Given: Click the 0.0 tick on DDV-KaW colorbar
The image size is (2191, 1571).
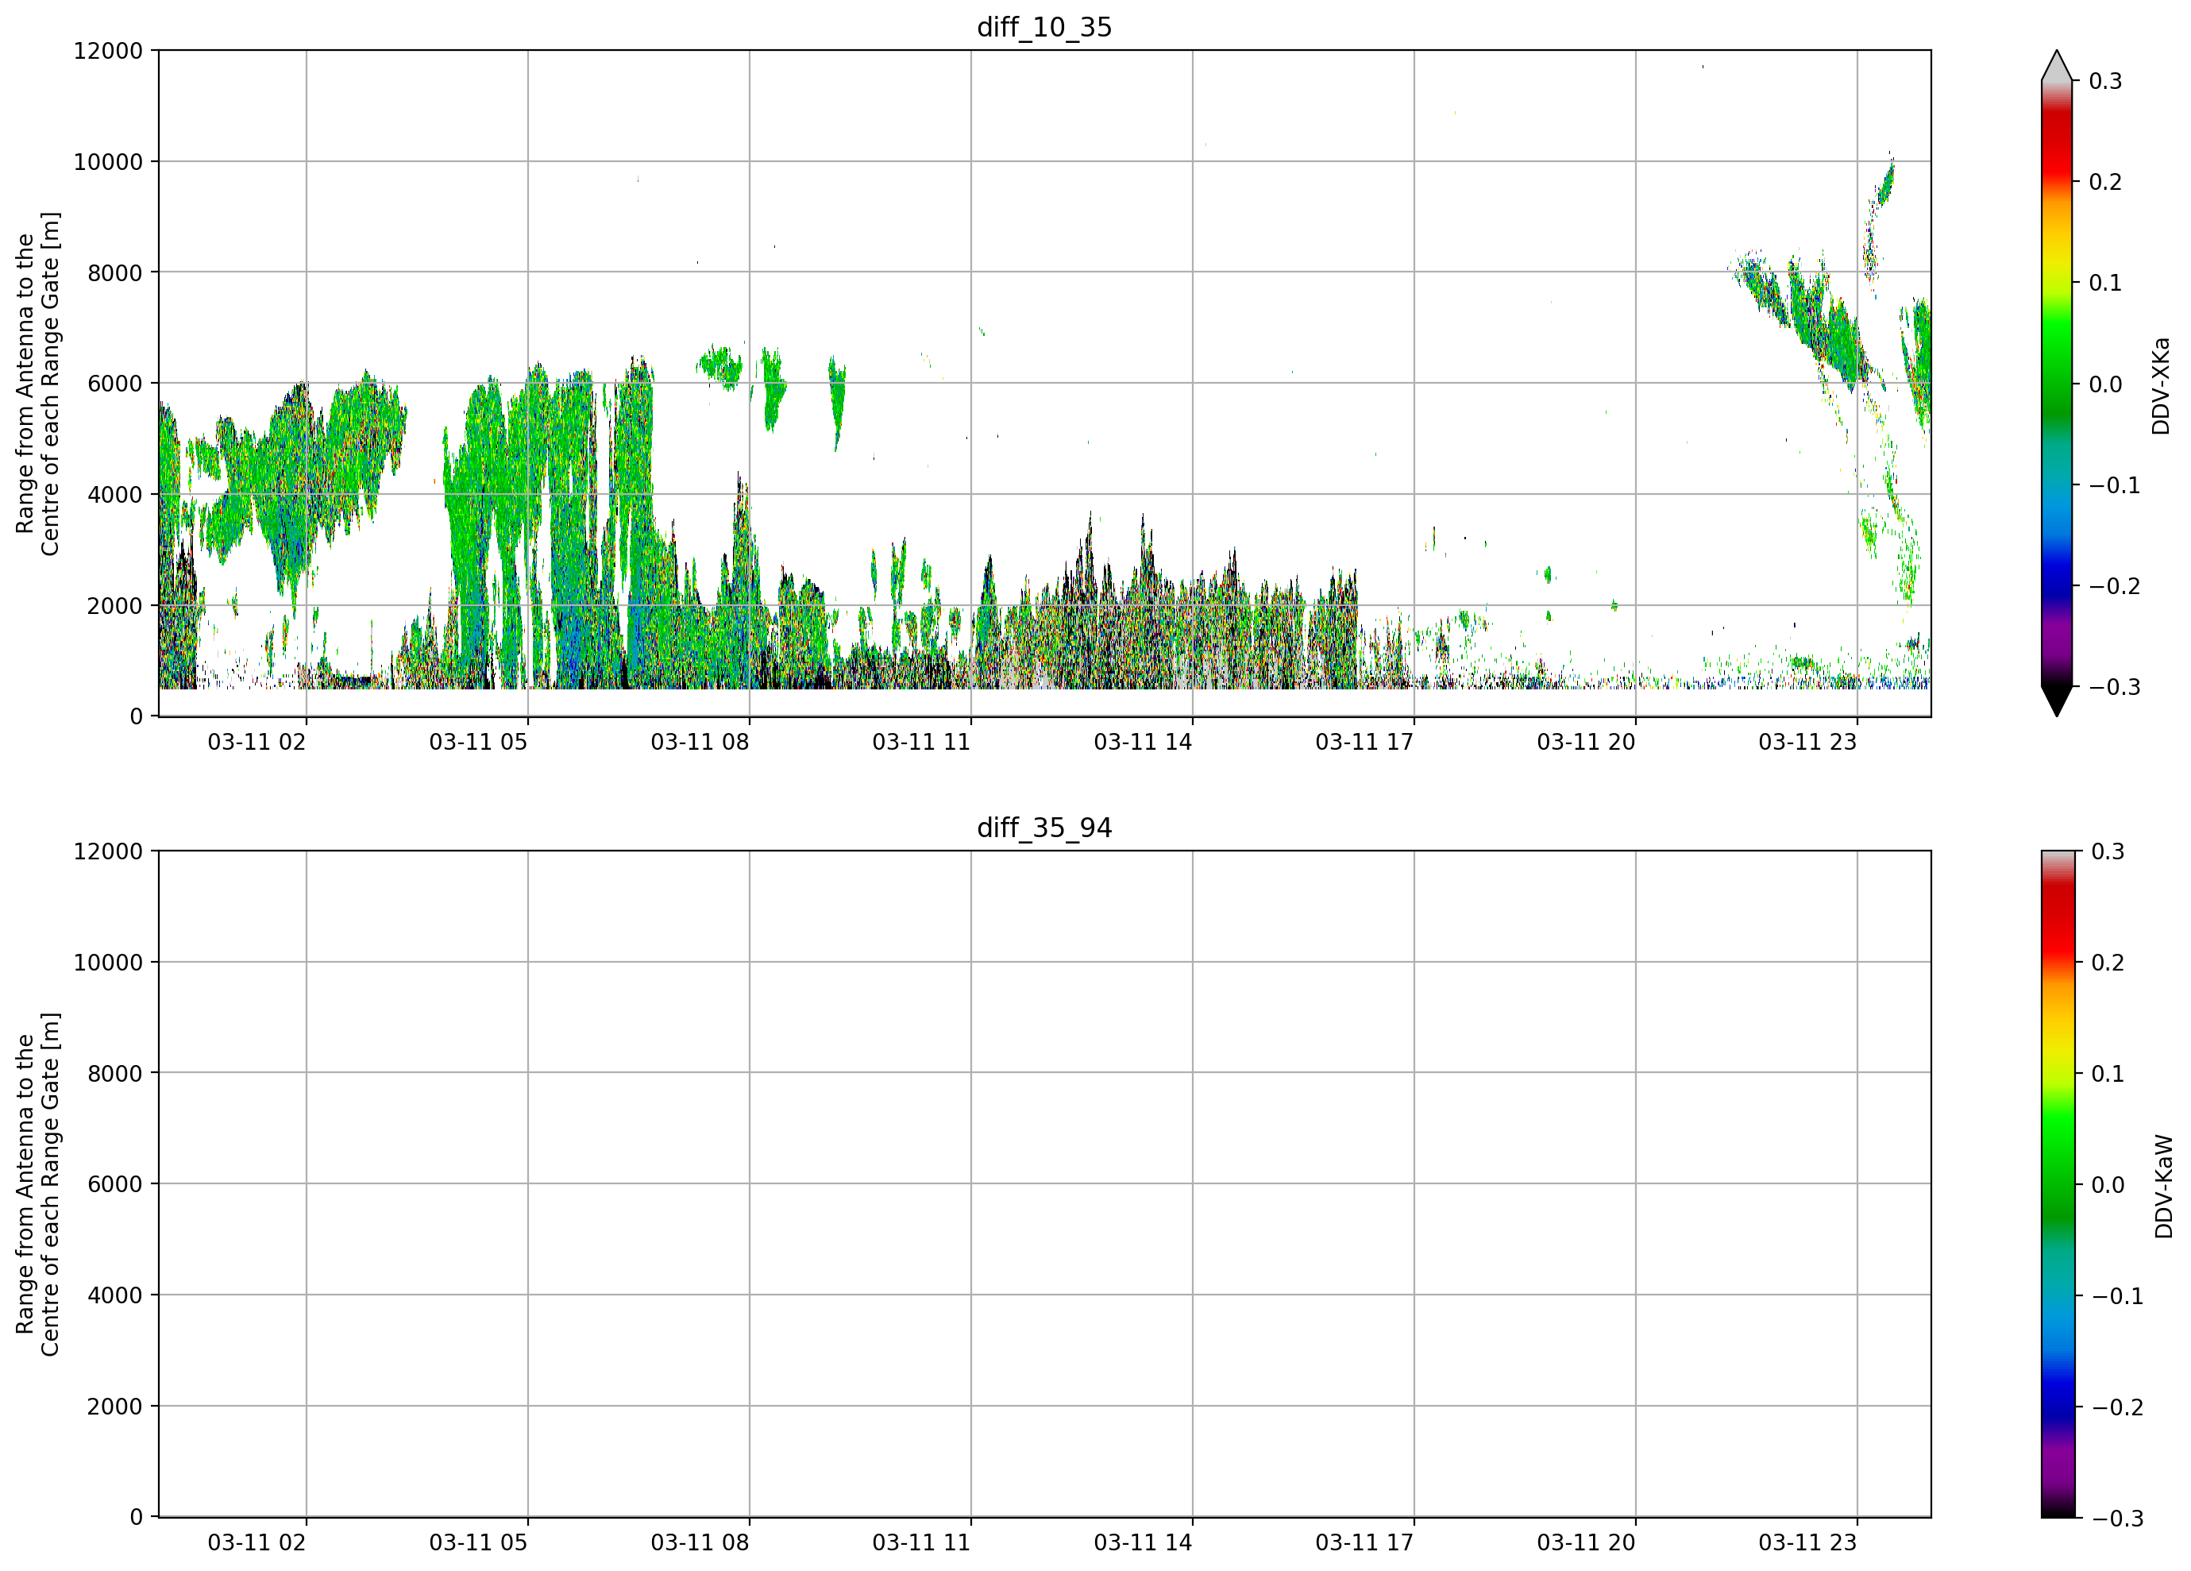Looking at the screenshot, I should coord(2108,1184).
